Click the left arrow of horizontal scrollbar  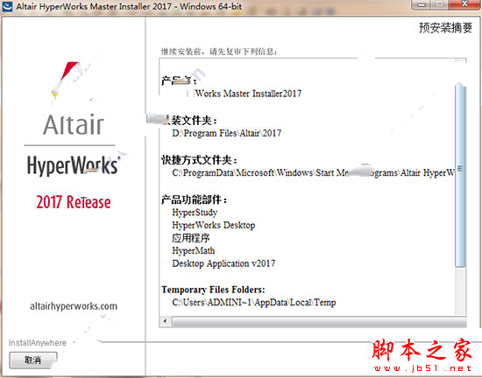(x=166, y=321)
